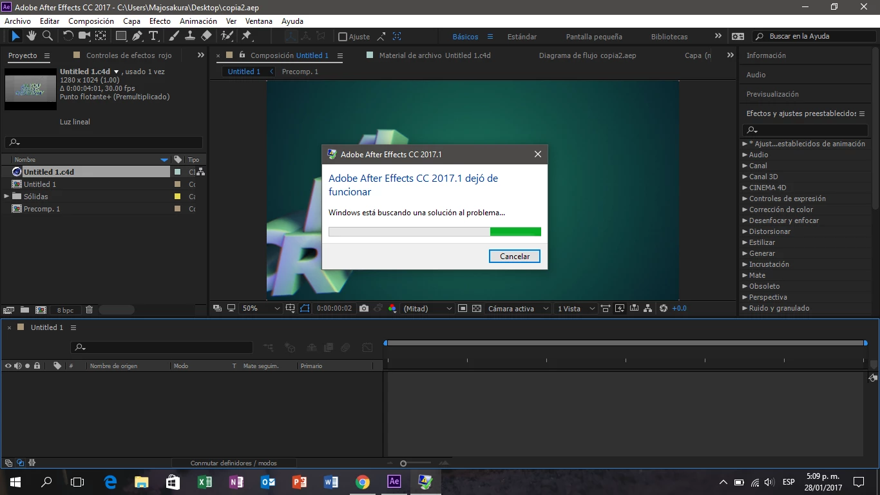Switch to the Estándar workspace

click(x=522, y=37)
